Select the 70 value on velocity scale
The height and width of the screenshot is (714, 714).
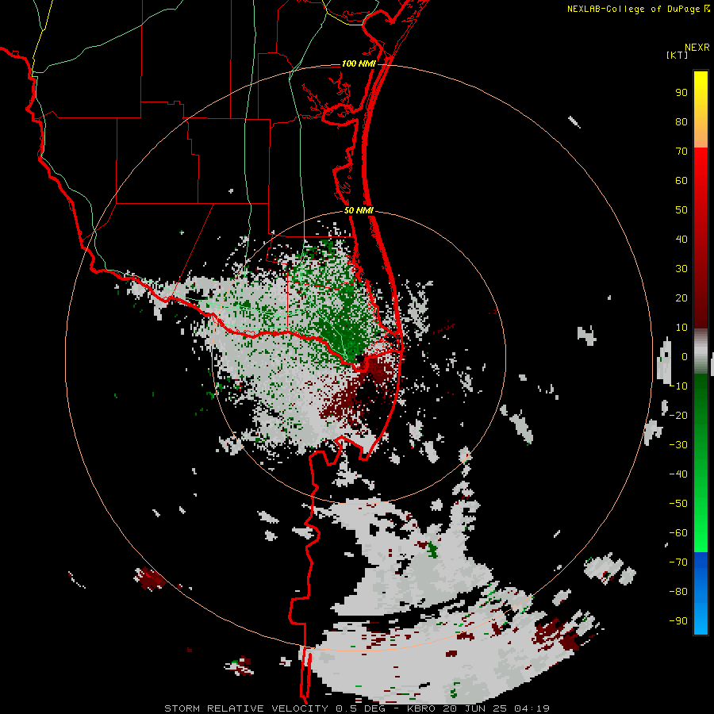[x=681, y=152]
